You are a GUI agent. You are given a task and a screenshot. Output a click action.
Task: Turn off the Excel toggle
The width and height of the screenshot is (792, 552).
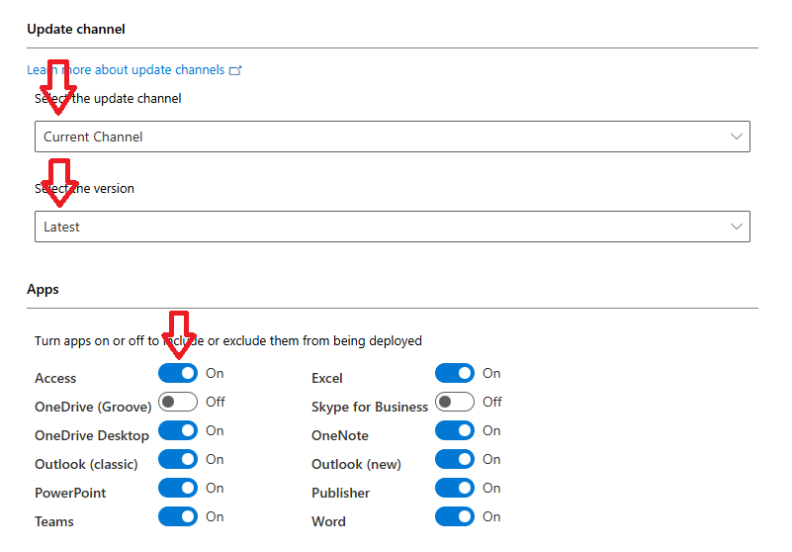[455, 374]
